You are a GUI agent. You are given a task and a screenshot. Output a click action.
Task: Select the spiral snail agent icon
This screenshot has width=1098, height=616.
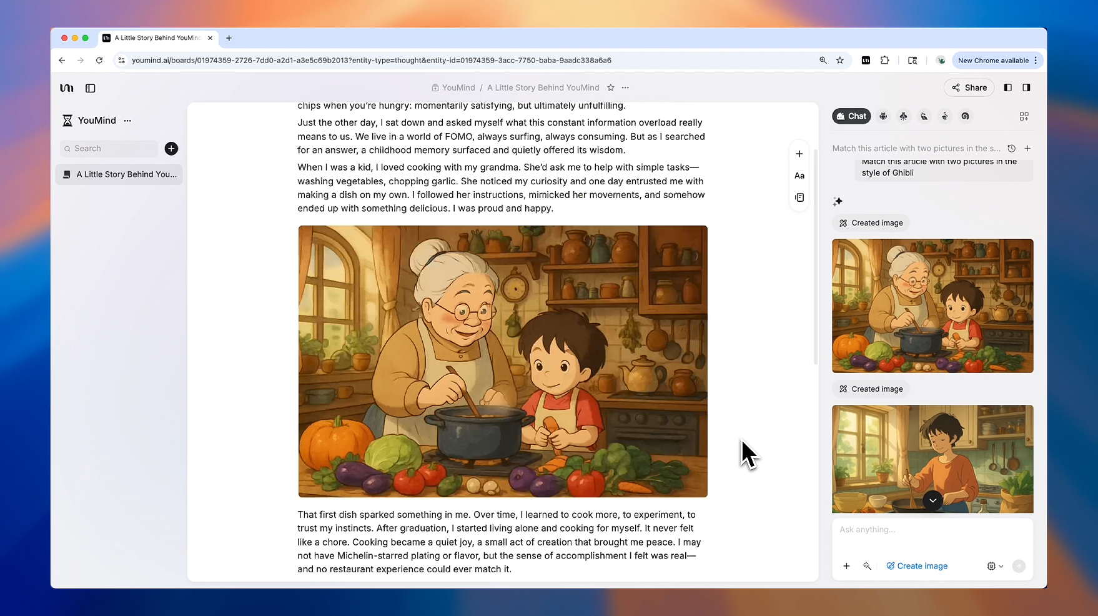pos(966,116)
